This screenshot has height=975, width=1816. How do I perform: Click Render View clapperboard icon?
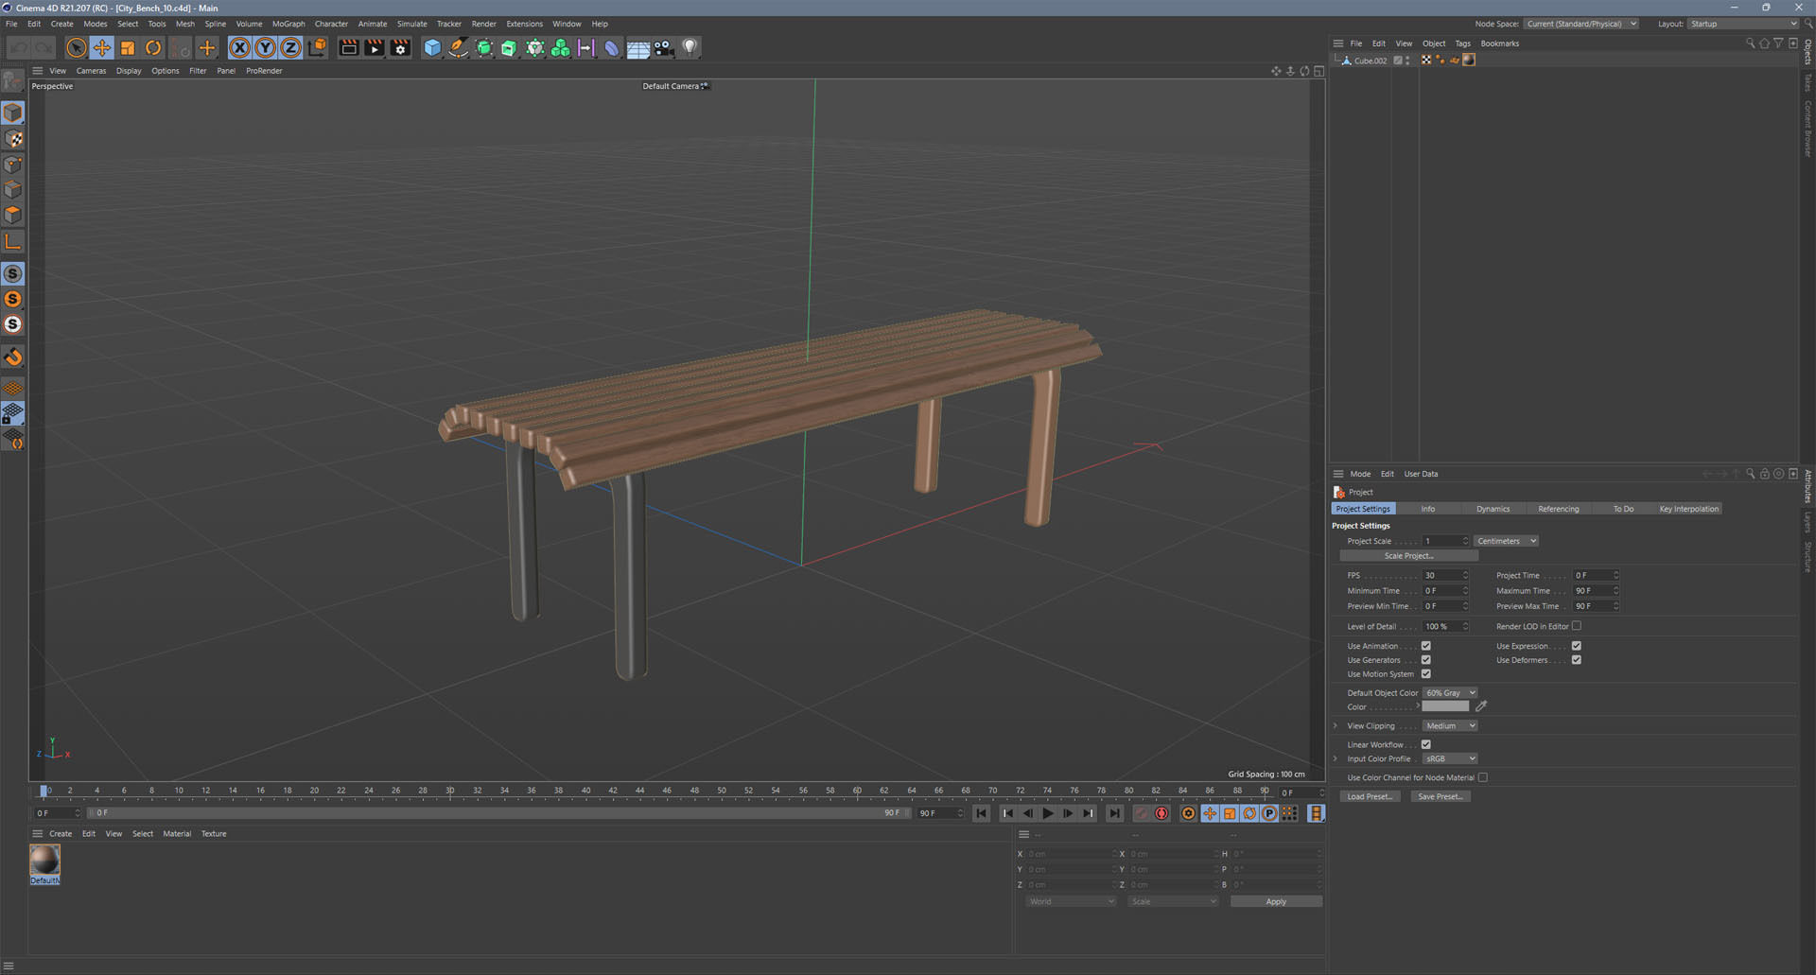349,47
